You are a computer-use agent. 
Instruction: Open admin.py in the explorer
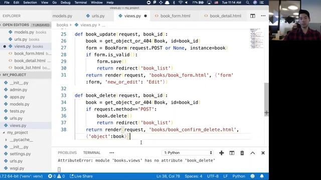coord(26,89)
